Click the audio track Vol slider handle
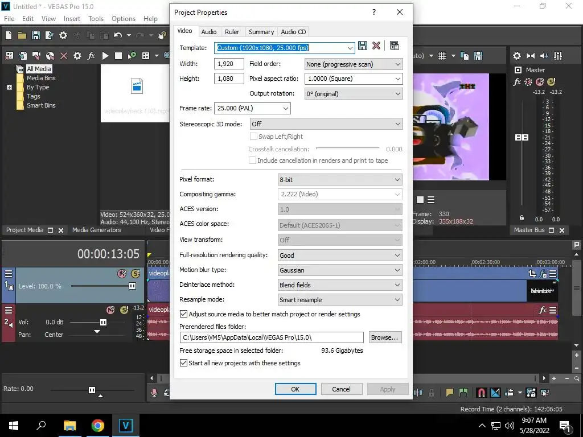 pyautogui.click(x=104, y=322)
